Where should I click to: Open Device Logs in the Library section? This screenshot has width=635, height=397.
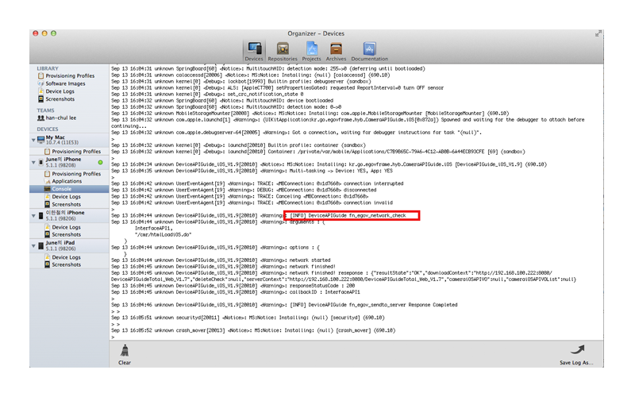click(x=60, y=91)
